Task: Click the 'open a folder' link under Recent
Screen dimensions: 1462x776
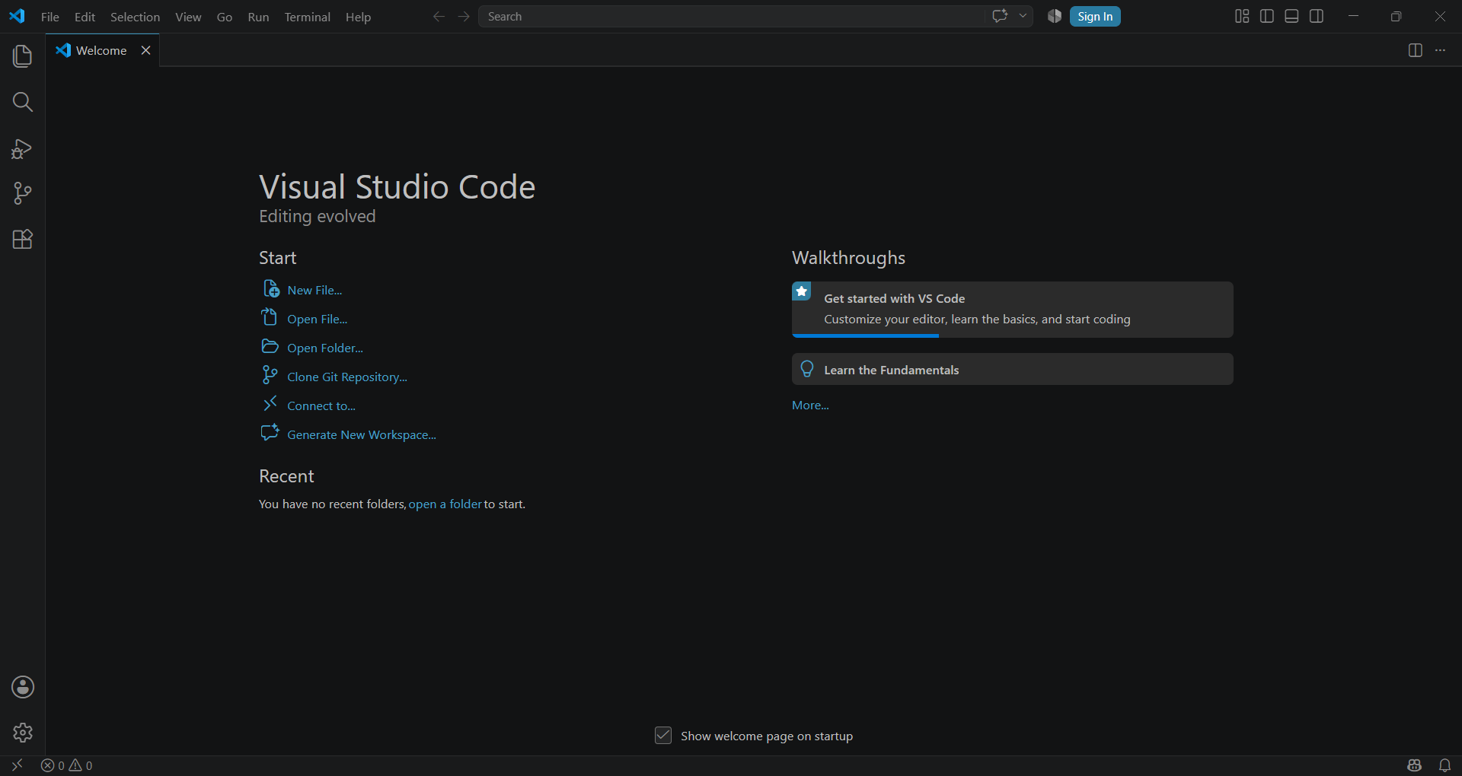Action: tap(445, 504)
